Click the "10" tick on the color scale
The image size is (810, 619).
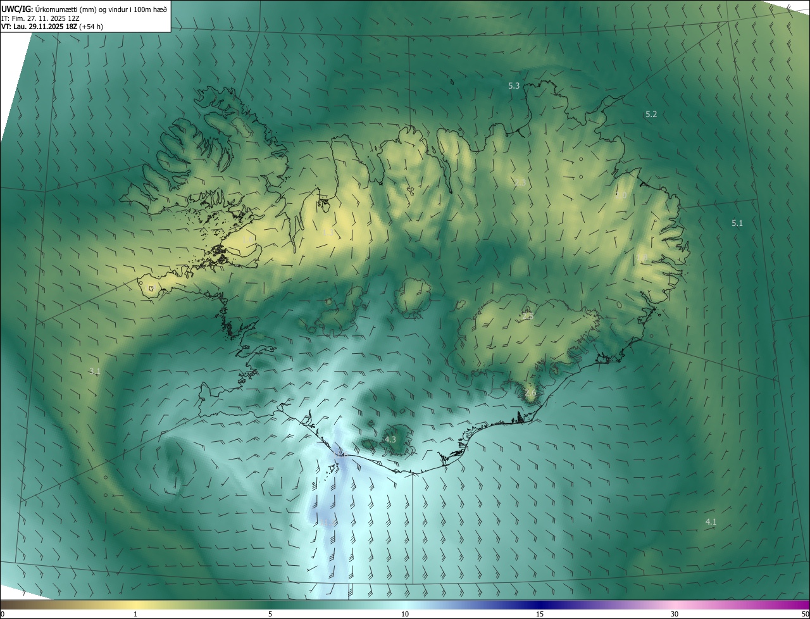(405, 614)
